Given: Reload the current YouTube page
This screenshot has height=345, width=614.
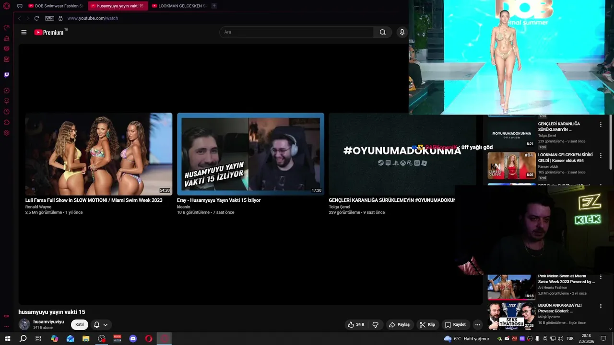Looking at the screenshot, I should [36, 18].
